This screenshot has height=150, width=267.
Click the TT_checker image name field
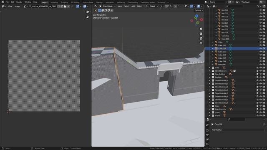[43, 6]
